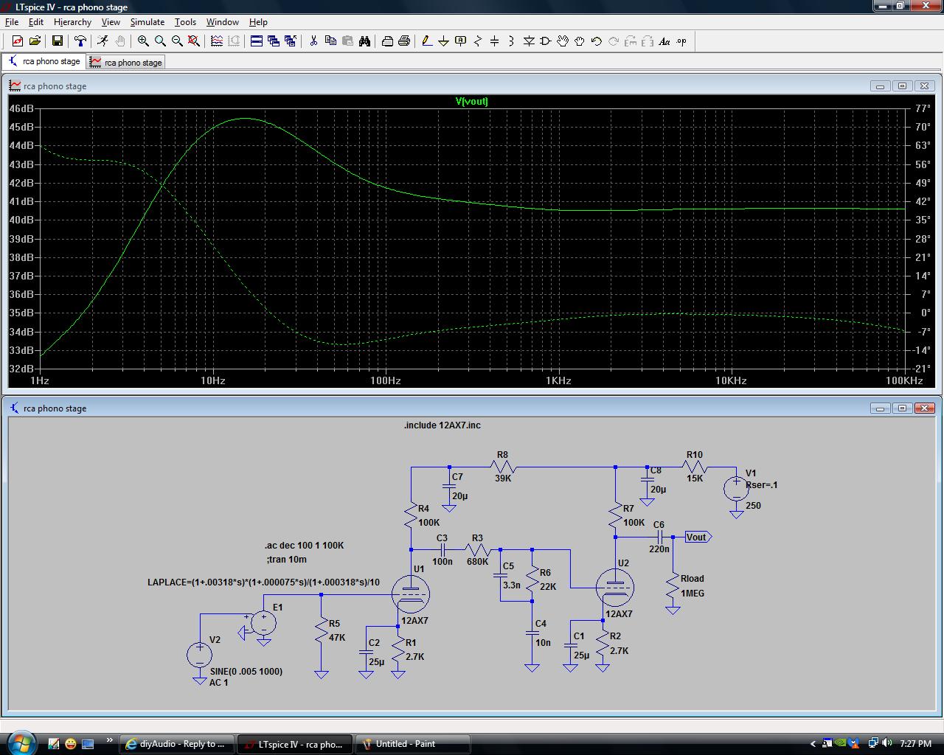The height and width of the screenshot is (755, 944).
Task: Click the Cut scissors icon
Action: click(313, 41)
